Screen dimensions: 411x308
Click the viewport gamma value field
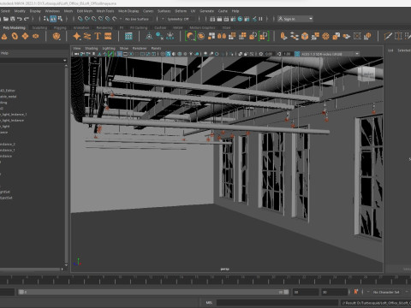tap(288, 54)
